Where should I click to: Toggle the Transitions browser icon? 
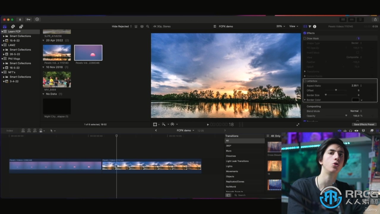point(378,130)
